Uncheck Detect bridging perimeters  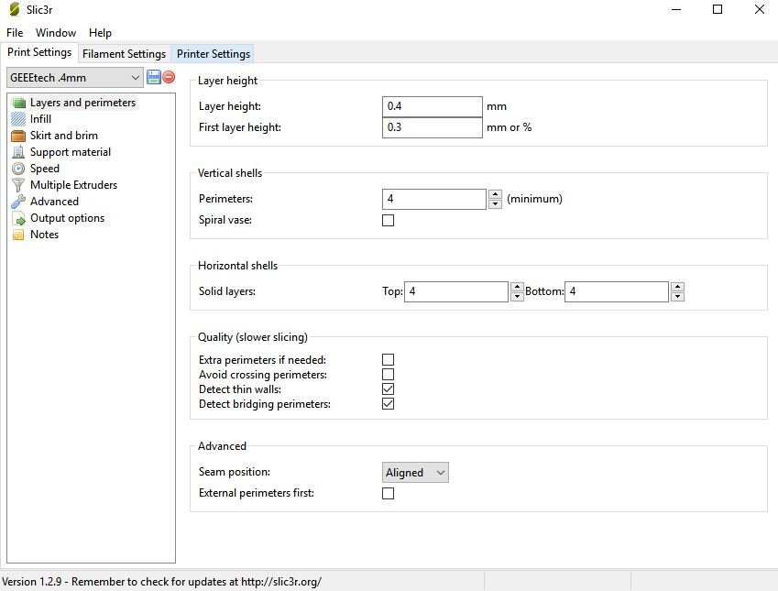coord(388,404)
